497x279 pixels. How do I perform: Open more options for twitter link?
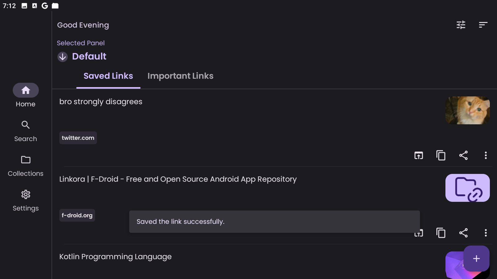click(x=486, y=155)
